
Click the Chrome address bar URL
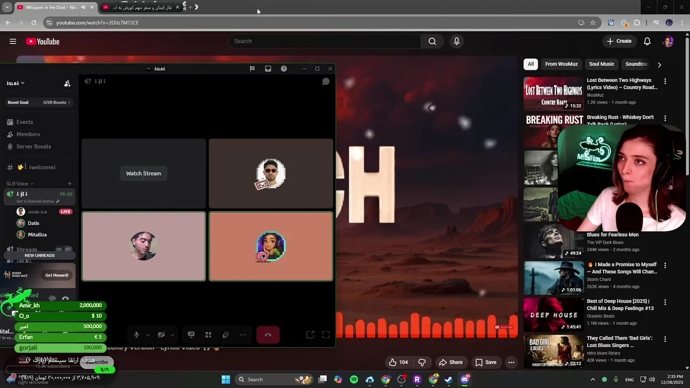(98, 23)
